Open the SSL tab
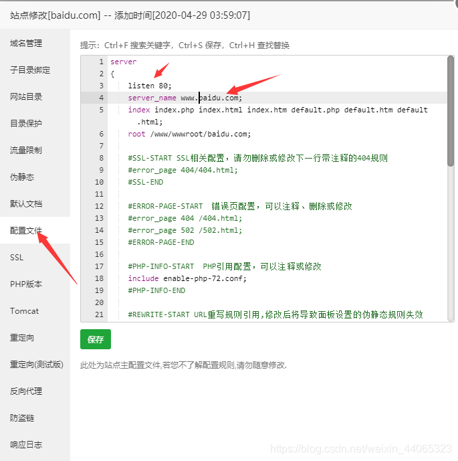The width and height of the screenshot is (458, 461). pos(17,257)
